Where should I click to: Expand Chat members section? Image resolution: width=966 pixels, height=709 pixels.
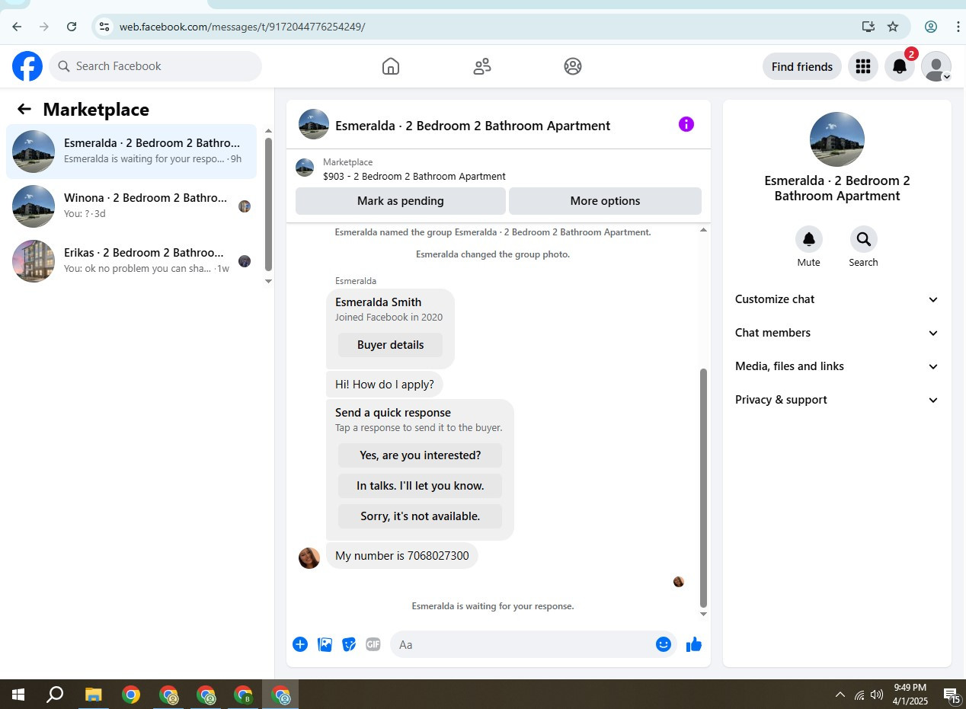tap(837, 333)
